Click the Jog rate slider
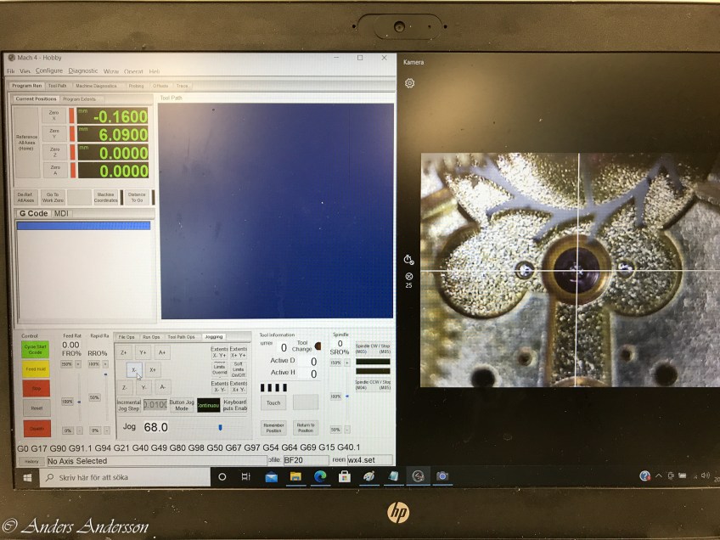 point(220,427)
